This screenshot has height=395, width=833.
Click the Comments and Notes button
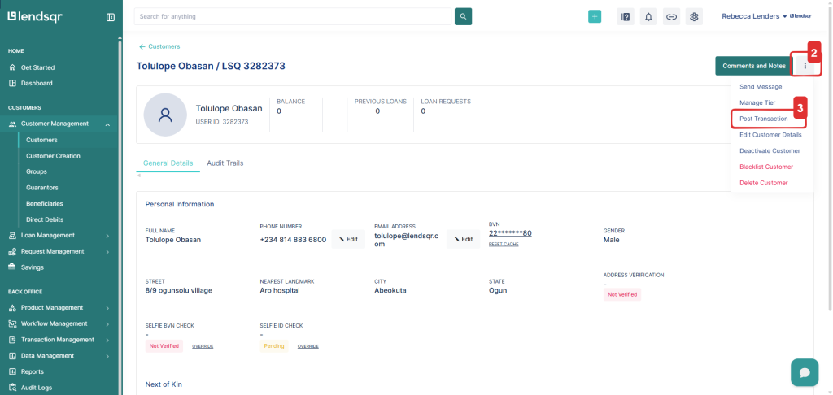tap(753, 66)
